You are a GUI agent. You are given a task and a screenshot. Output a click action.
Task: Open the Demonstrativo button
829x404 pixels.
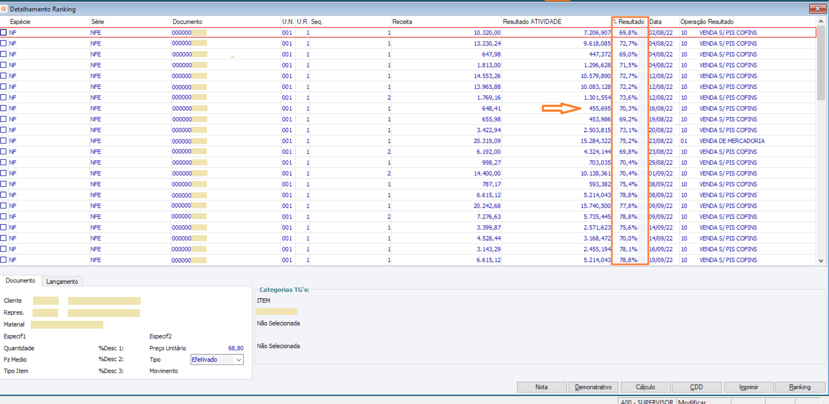point(593,387)
